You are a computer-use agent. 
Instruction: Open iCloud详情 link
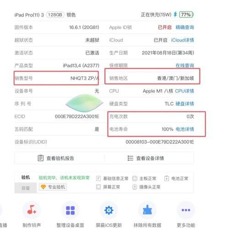pos(182,40)
